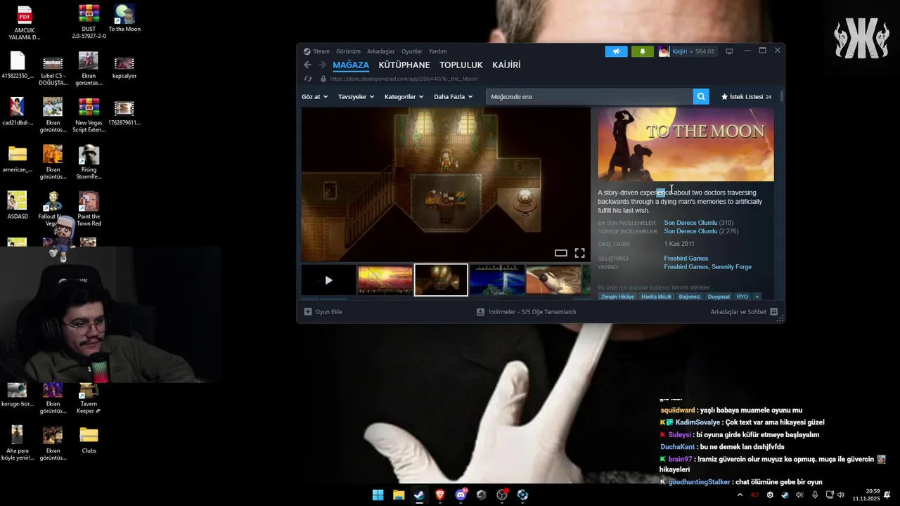The width and height of the screenshot is (900, 506).
Task: Click Oyun Ekle plus icon
Action: tap(308, 311)
